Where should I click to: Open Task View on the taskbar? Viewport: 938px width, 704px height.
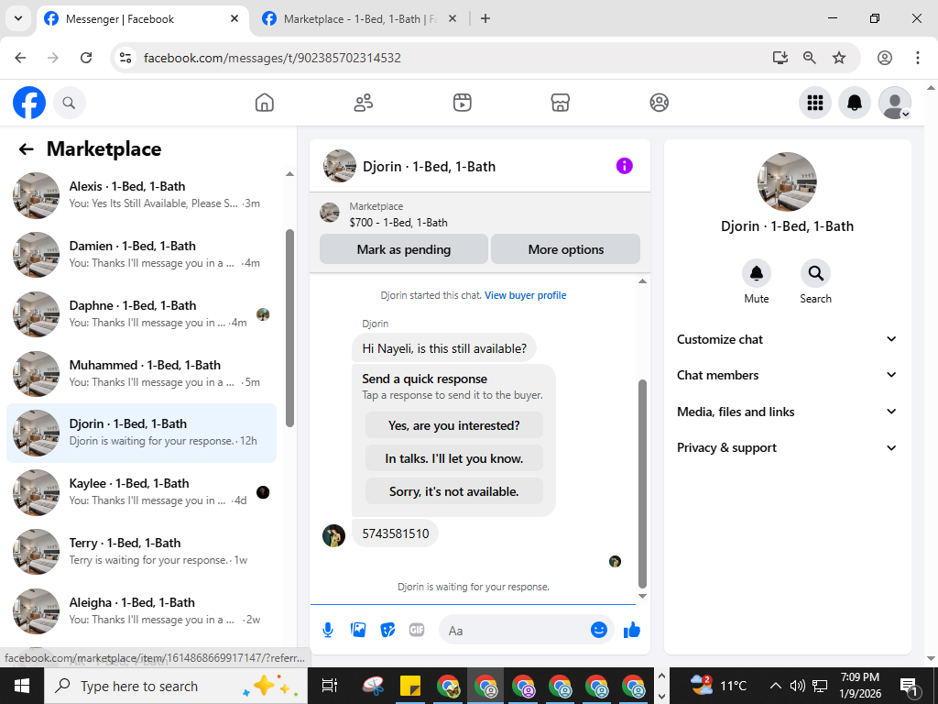point(330,686)
